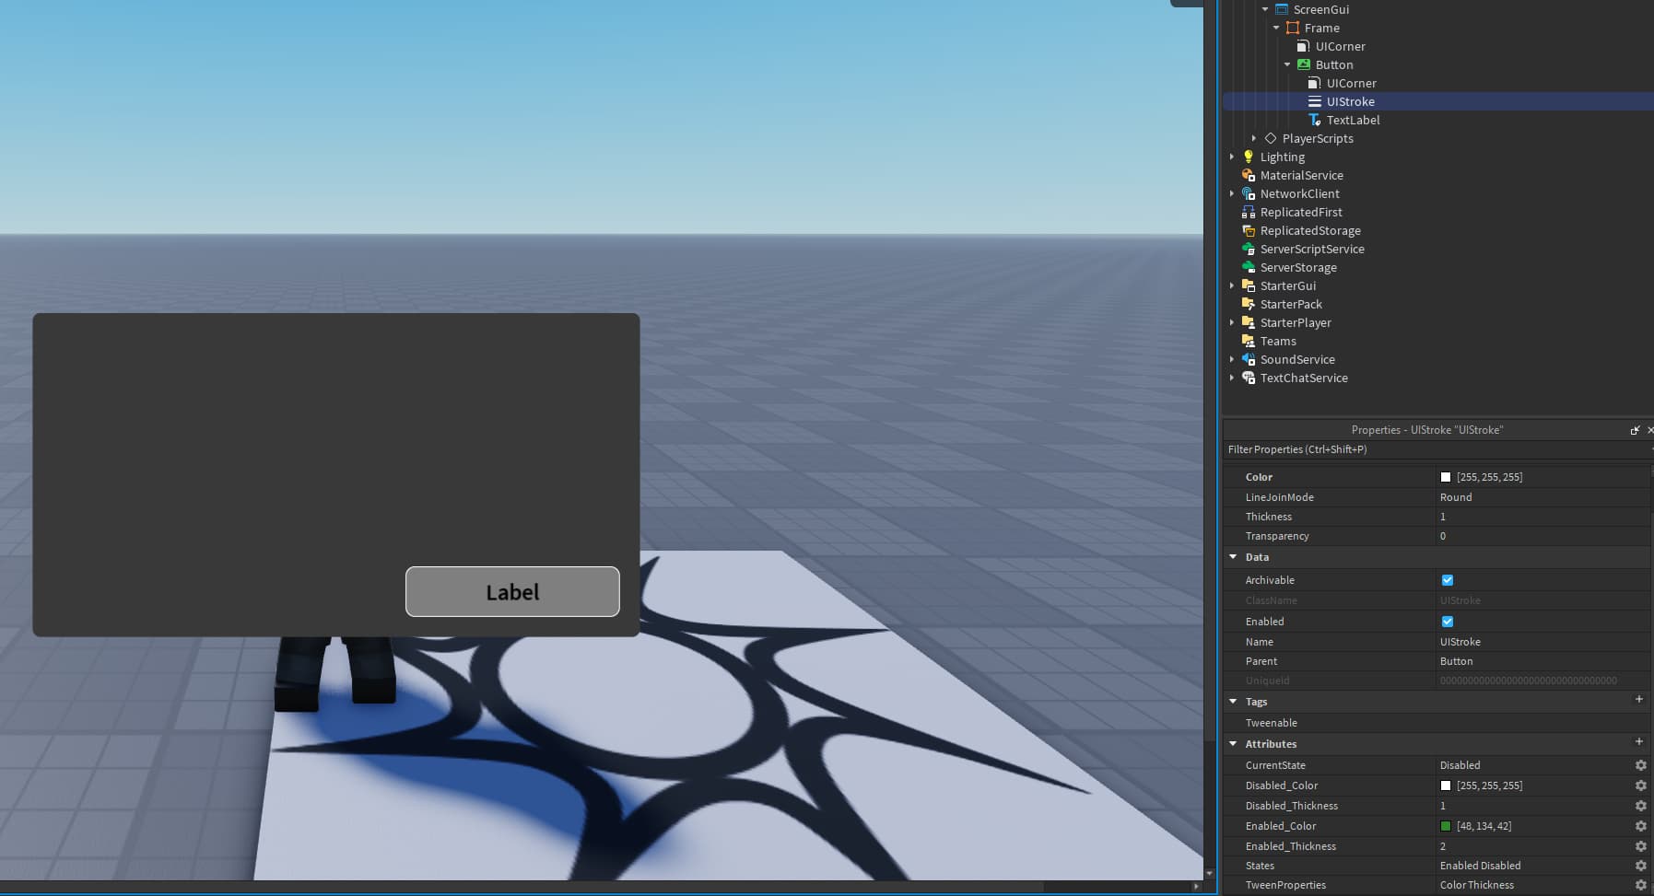Click the Frame object icon

(x=1294, y=28)
